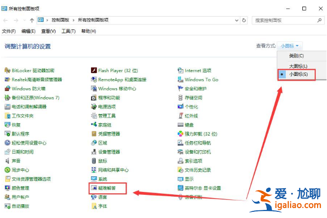Click the 疑难解答 link
Image resolution: width=327 pixels, height=218 pixels.
click(107, 188)
